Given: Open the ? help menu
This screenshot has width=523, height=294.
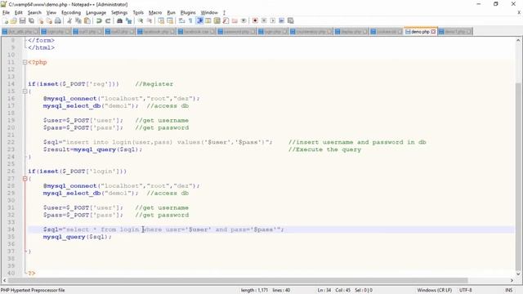Looking at the screenshot, I should click(x=224, y=13).
